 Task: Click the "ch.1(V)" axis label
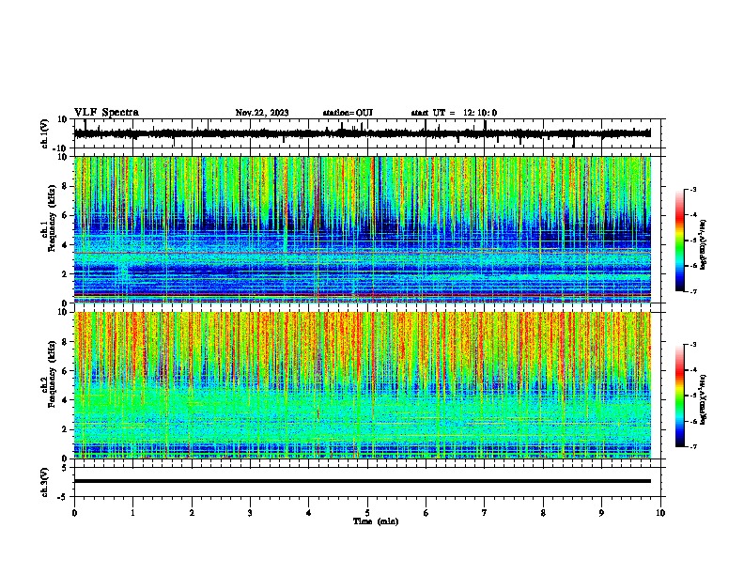tap(45, 133)
